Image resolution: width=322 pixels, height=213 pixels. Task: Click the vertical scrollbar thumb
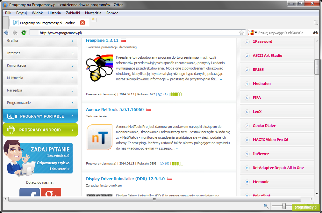(x=317, y=67)
